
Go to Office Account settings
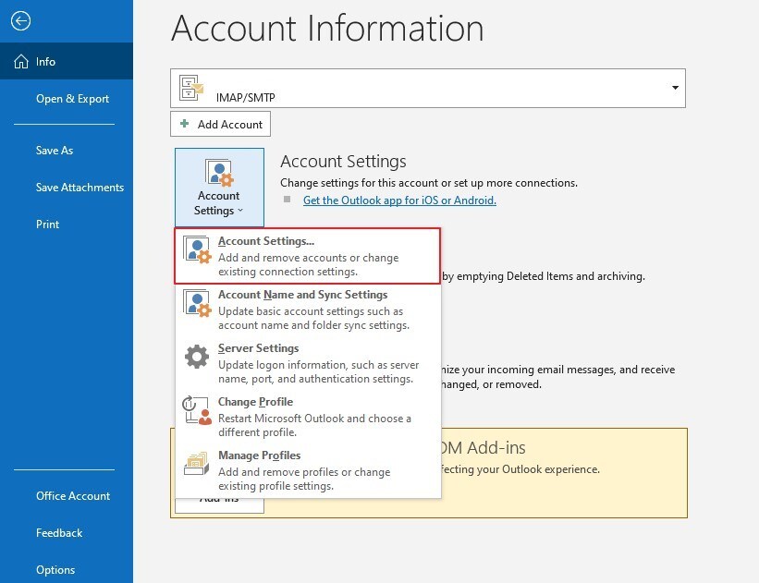(73, 496)
